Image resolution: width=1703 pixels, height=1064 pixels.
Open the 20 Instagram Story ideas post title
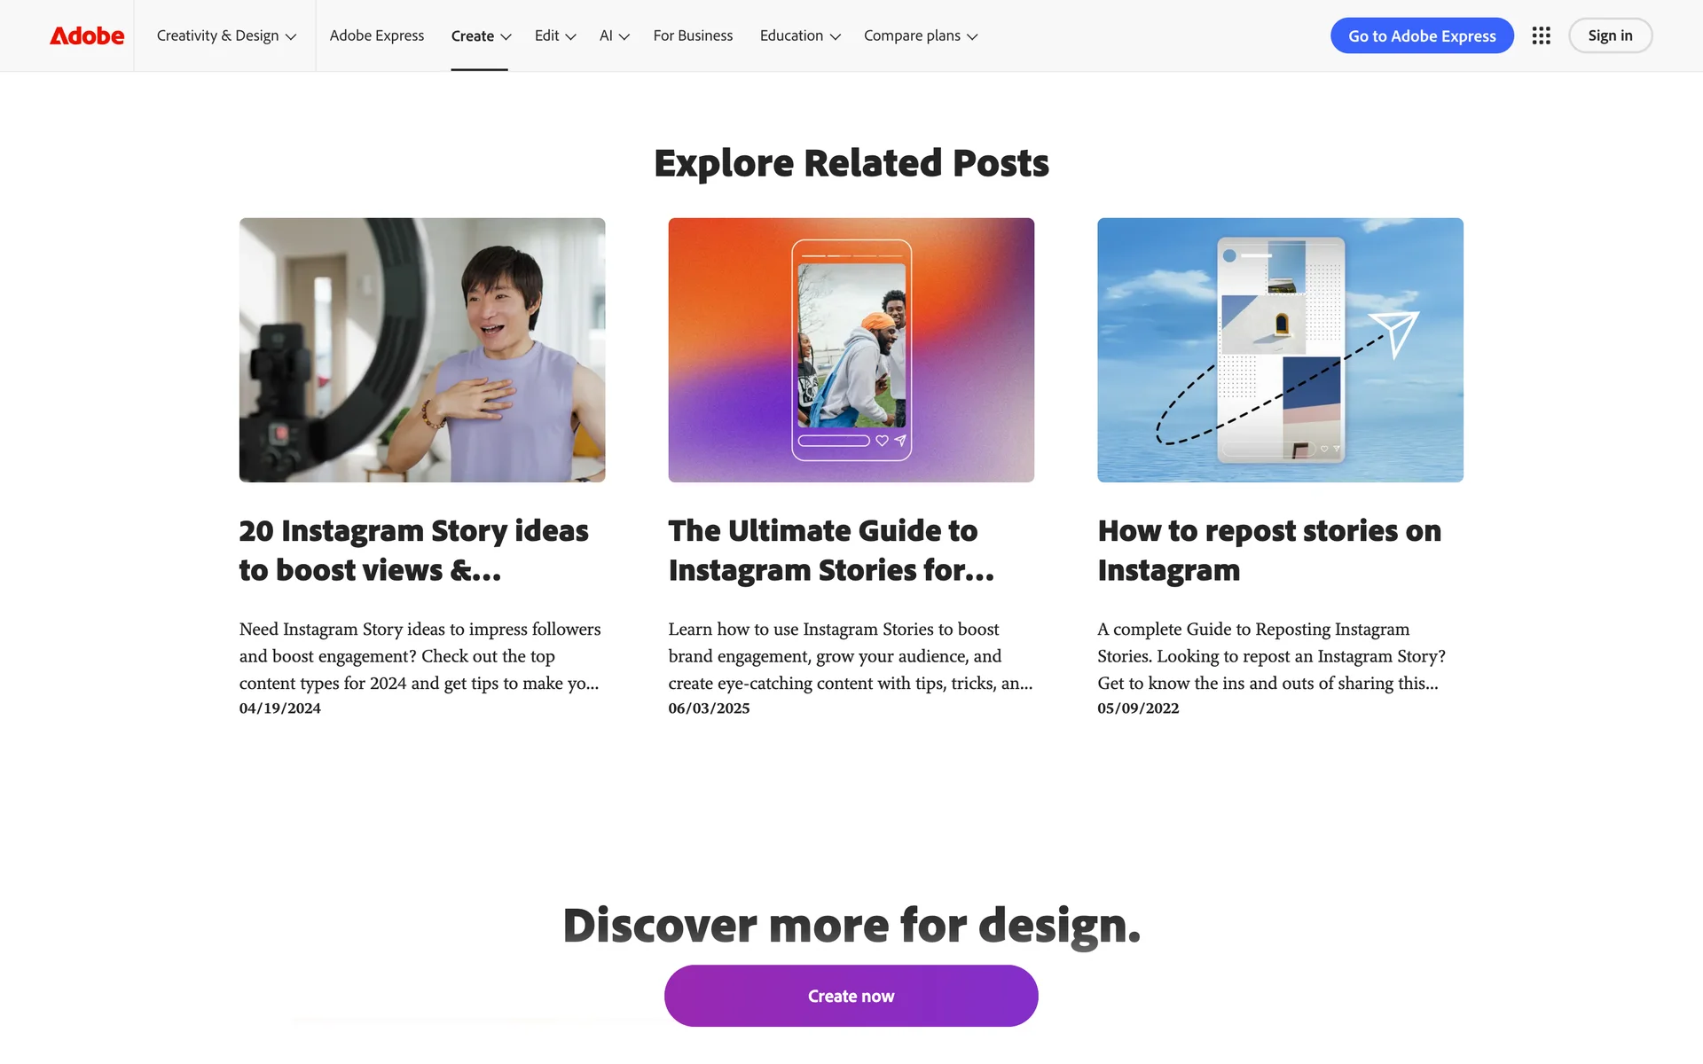coord(413,550)
